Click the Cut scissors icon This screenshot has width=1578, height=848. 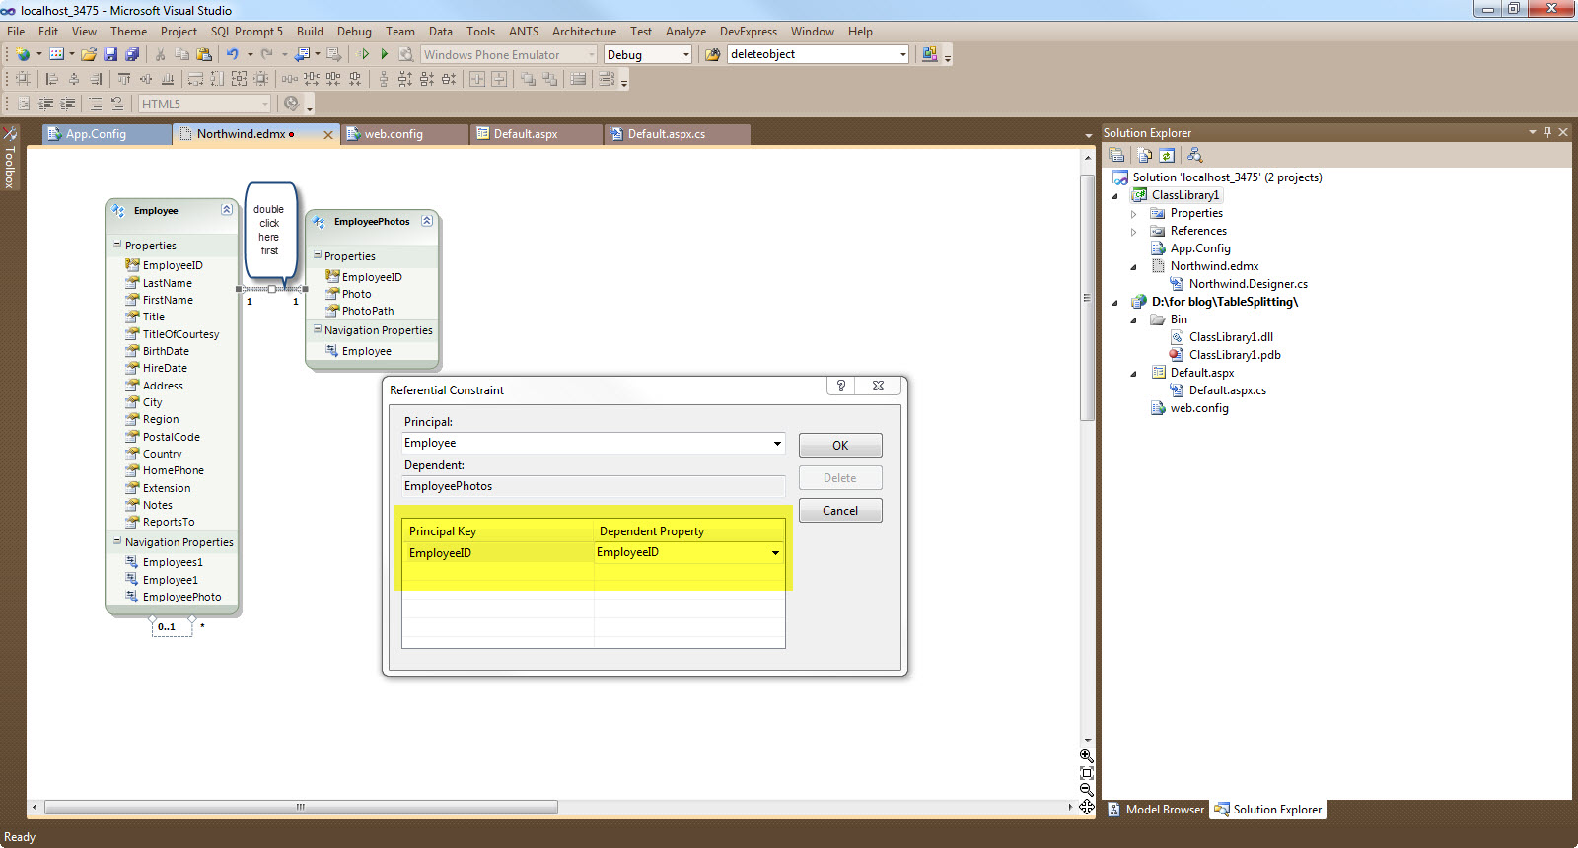(x=160, y=54)
